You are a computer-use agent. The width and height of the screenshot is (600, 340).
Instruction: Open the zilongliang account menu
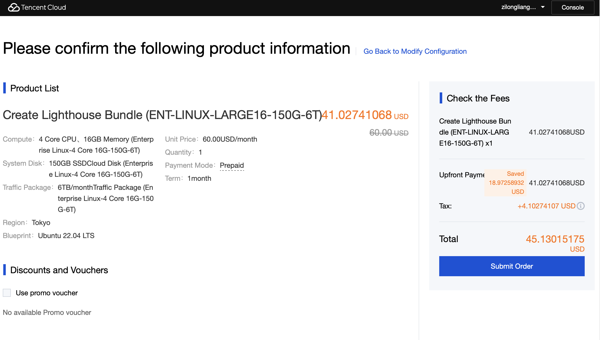point(518,7)
